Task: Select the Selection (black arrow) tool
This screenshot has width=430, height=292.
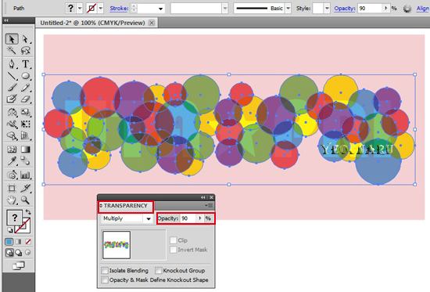Action: (x=12, y=39)
